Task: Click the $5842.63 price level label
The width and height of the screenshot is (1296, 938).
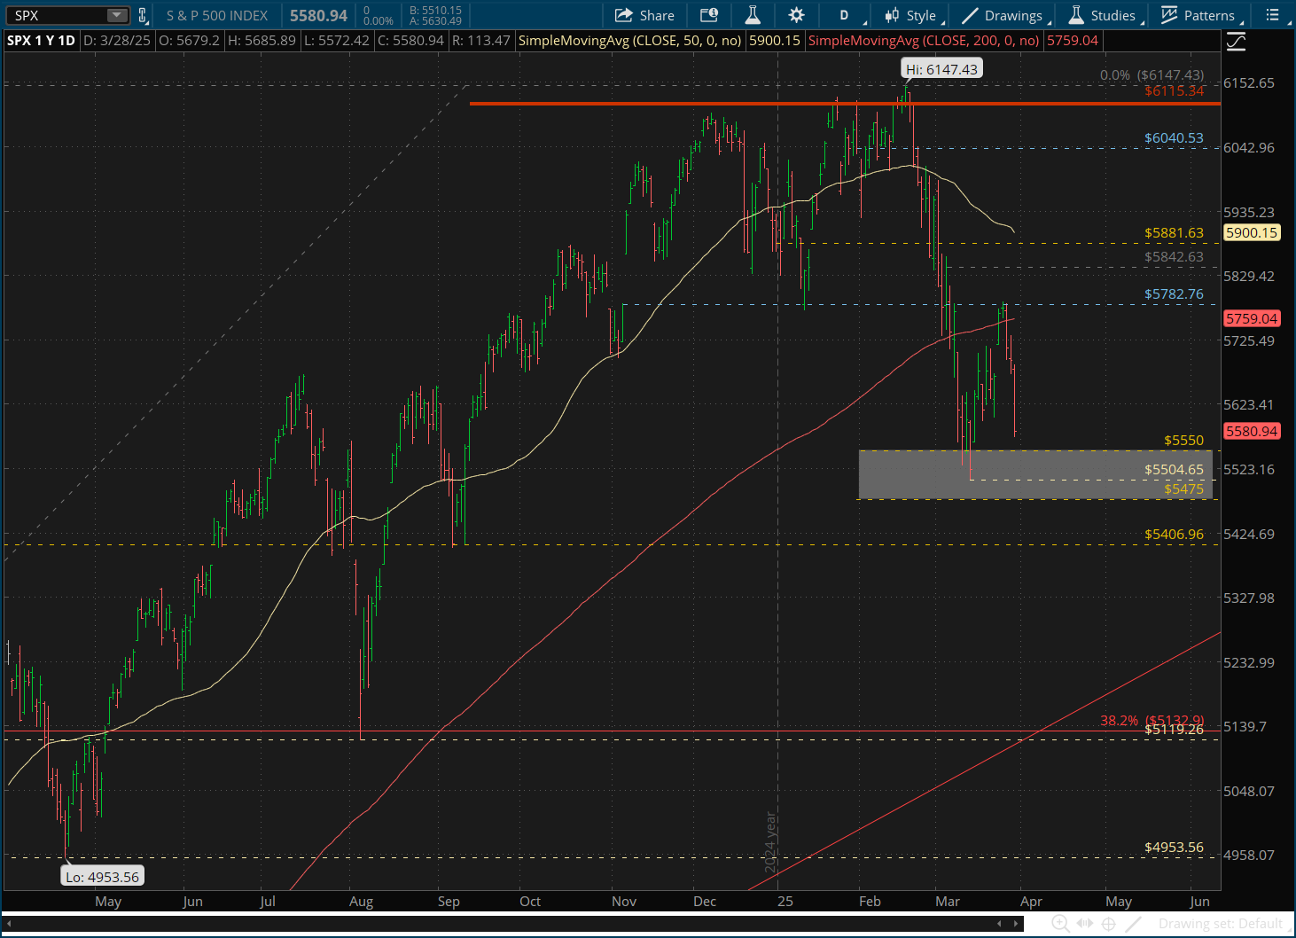Action: (x=1174, y=257)
